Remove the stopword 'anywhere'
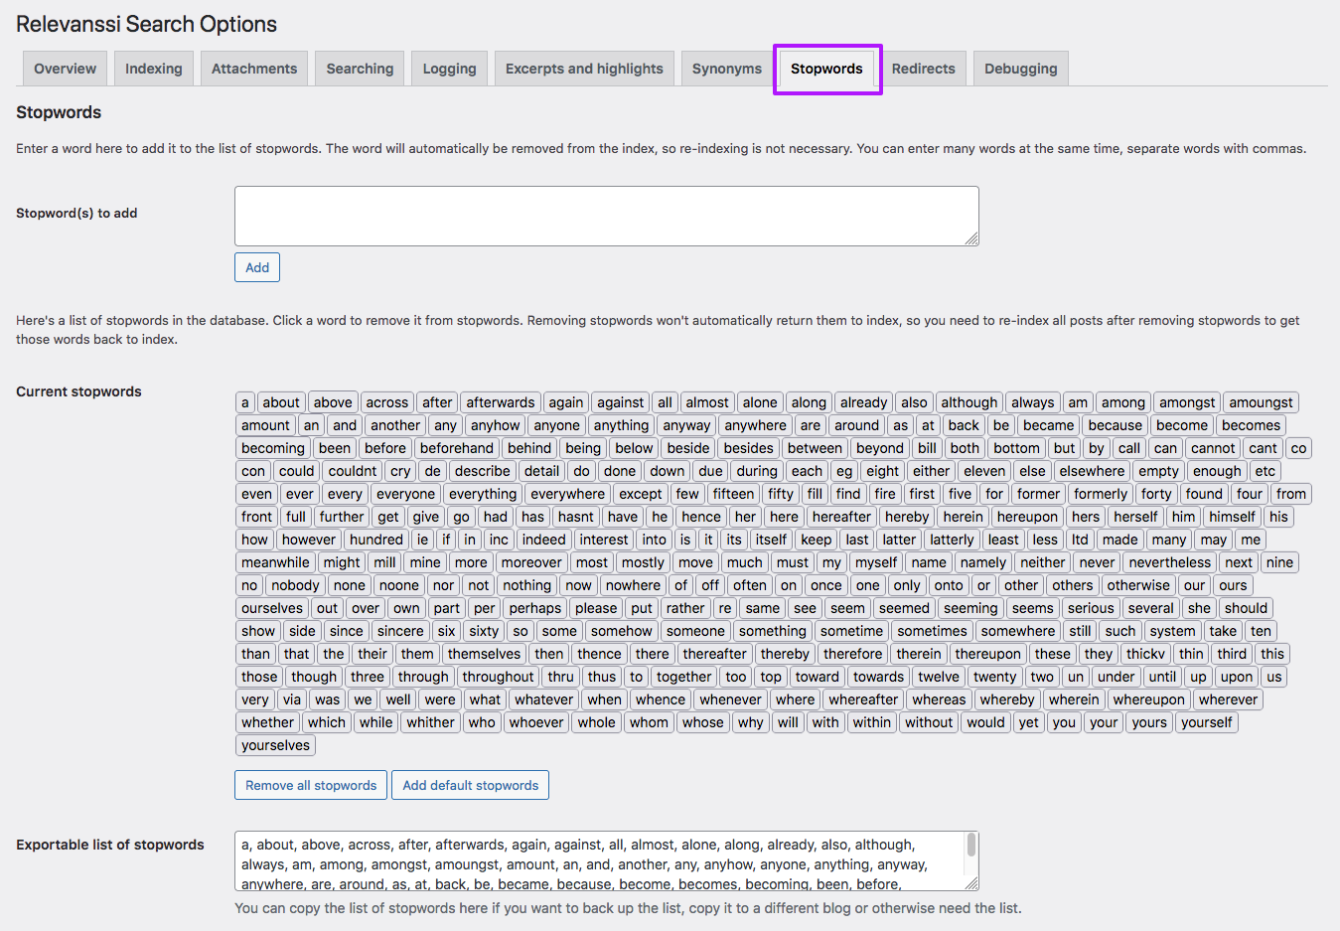Screen dimensions: 1340x931 point(755,425)
